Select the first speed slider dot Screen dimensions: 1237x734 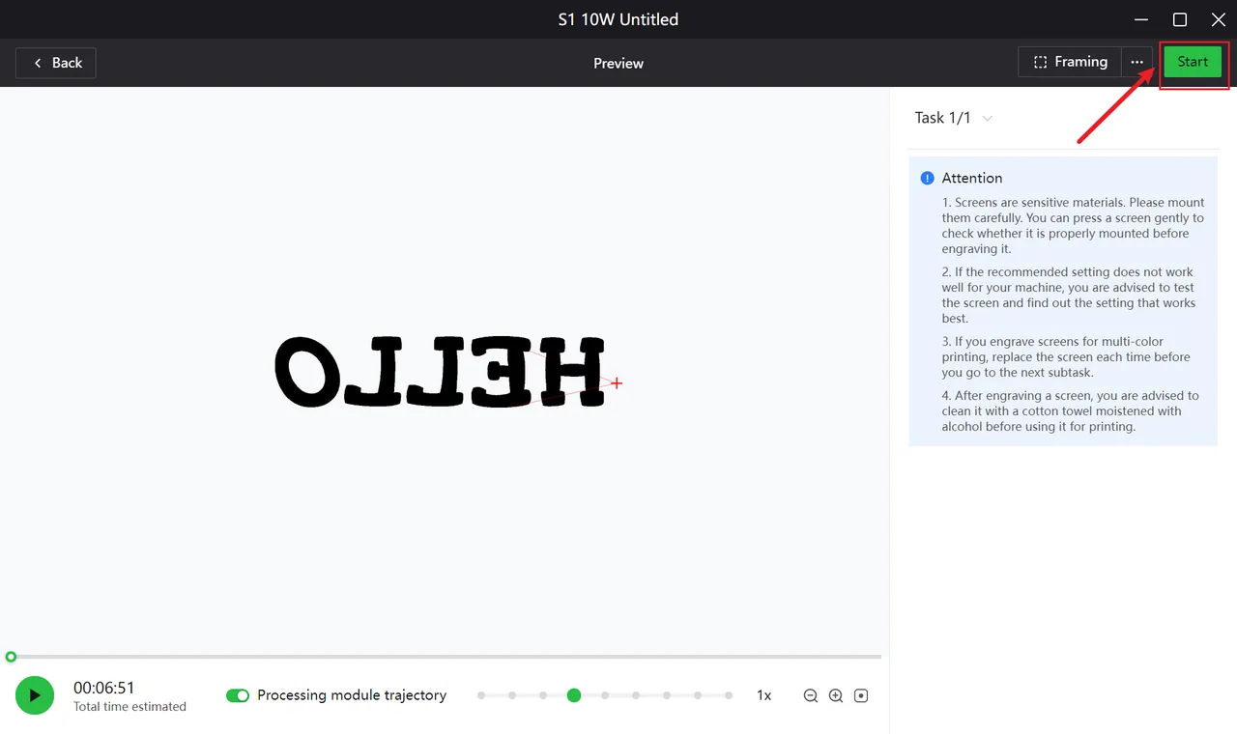pos(481,695)
